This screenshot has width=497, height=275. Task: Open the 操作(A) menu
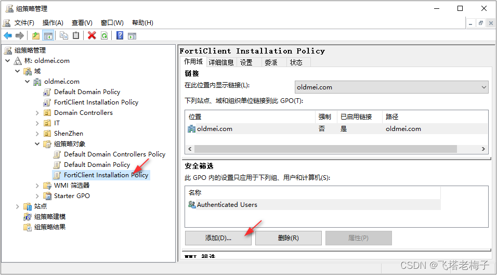click(x=53, y=23)
